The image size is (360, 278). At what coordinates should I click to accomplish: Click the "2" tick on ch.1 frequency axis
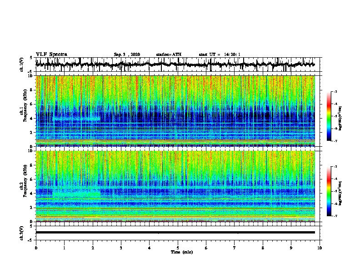32,132
